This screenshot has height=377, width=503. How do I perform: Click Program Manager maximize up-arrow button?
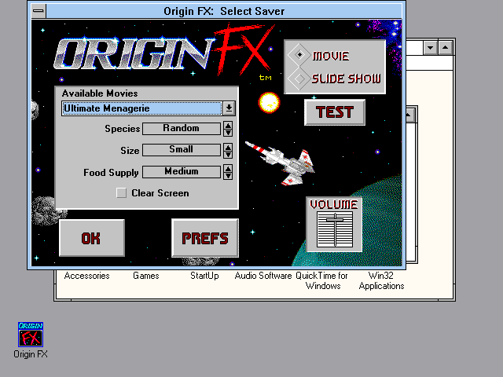(x=446, y=48)
